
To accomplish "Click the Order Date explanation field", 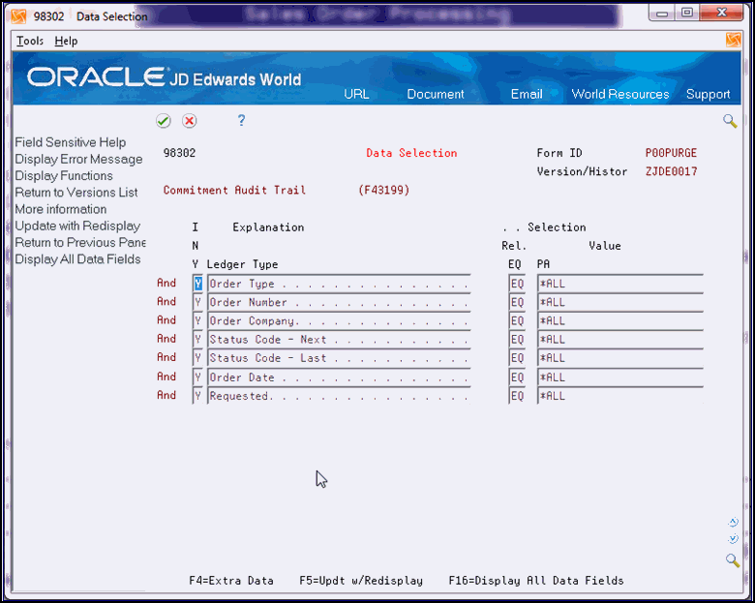I will (339, 377).
